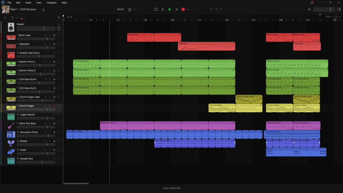Toggle snap magnet above ruler

point(336,17)
